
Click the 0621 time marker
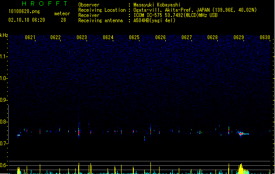tap(30, 37)
